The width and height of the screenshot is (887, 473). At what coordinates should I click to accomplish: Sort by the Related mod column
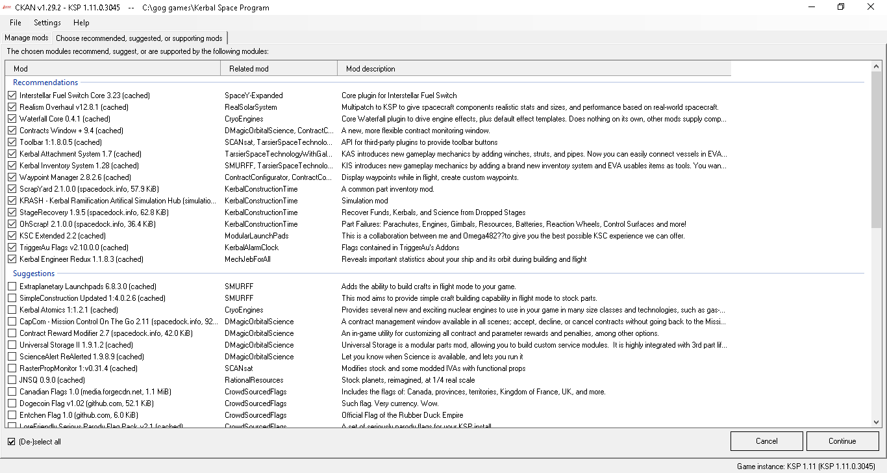coord(279,68)
